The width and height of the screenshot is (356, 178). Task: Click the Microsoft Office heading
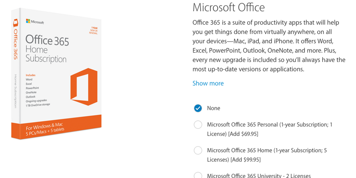(229, 7)
